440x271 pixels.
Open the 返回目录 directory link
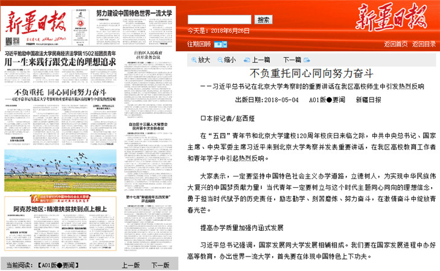point(424,44)
